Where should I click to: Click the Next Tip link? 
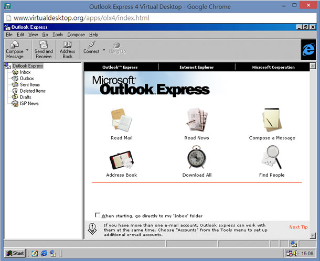[298, 227]
